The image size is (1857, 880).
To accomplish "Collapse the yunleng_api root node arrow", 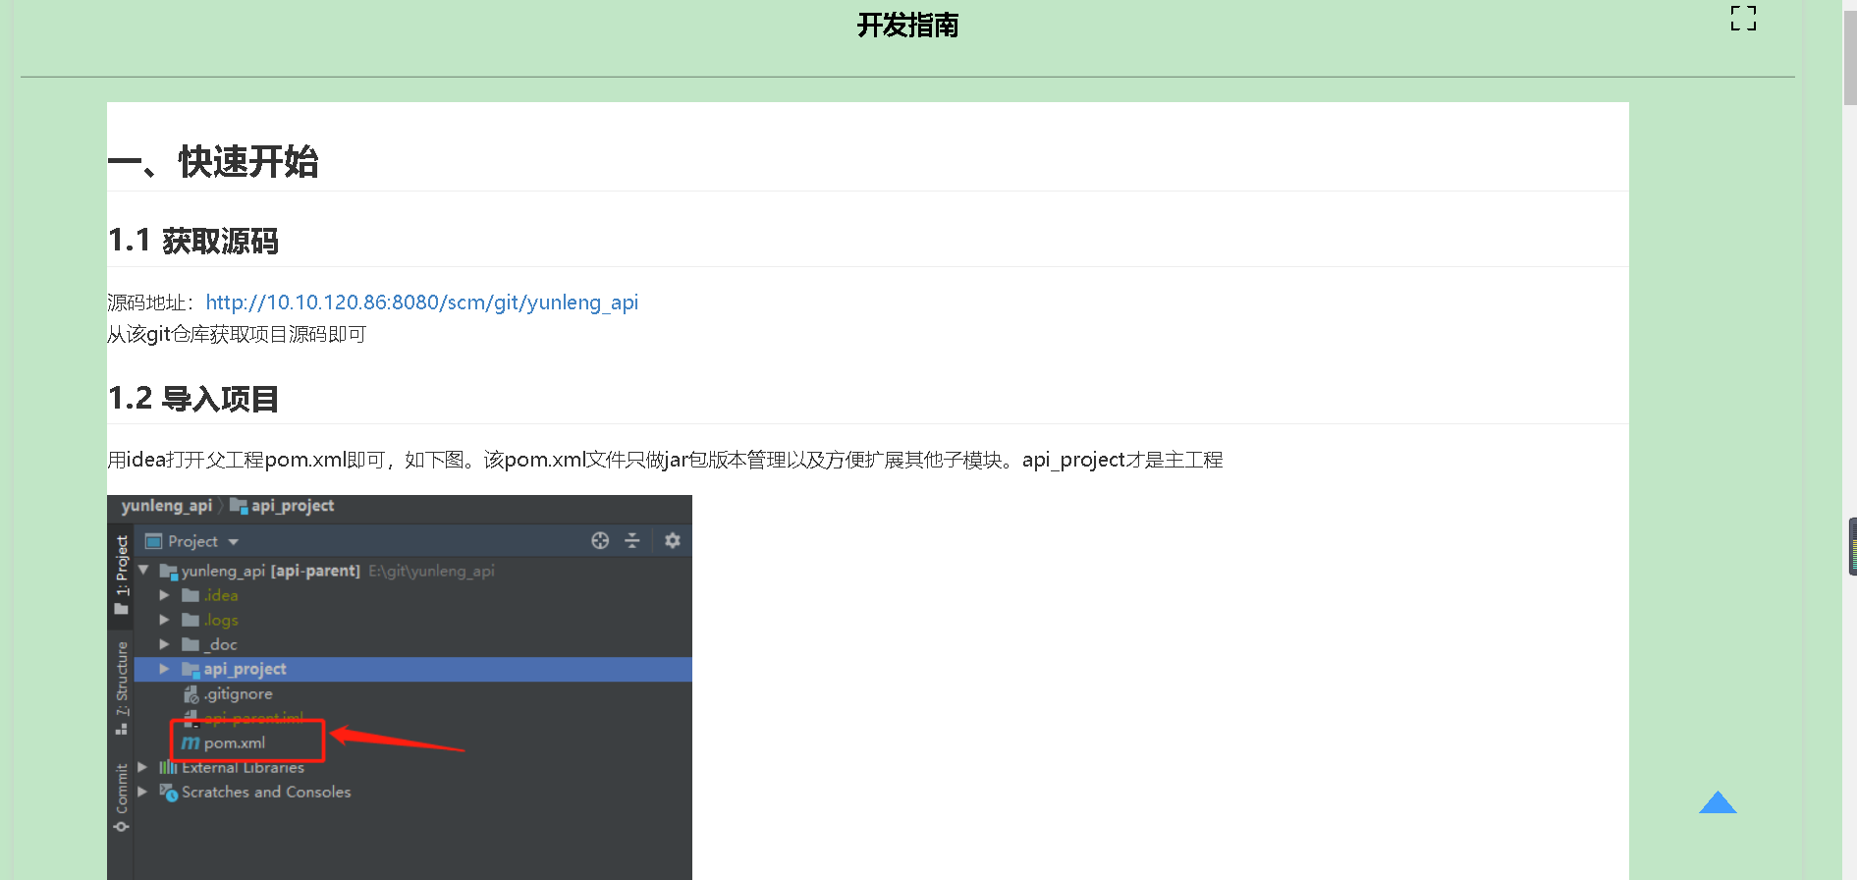I will point(143,570).
